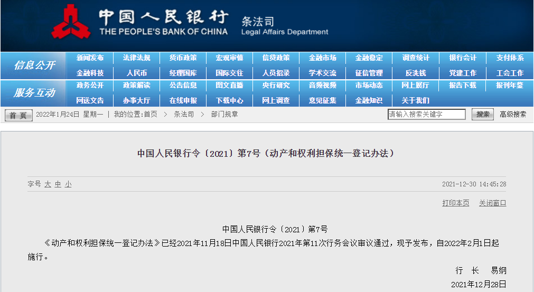534x292 pixels.
Task: Go to 人民币 section
Action: 137,73
